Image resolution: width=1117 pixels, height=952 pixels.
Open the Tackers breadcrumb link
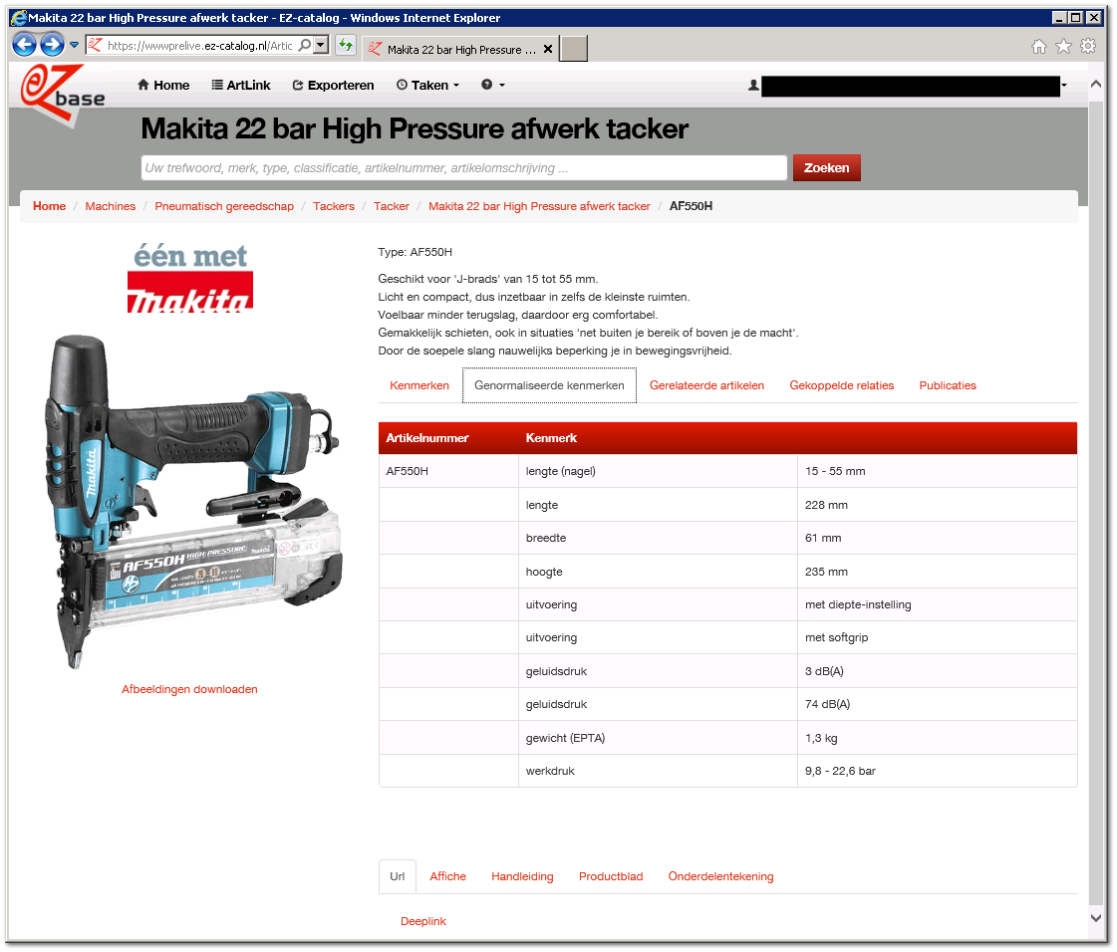point(334,206)
